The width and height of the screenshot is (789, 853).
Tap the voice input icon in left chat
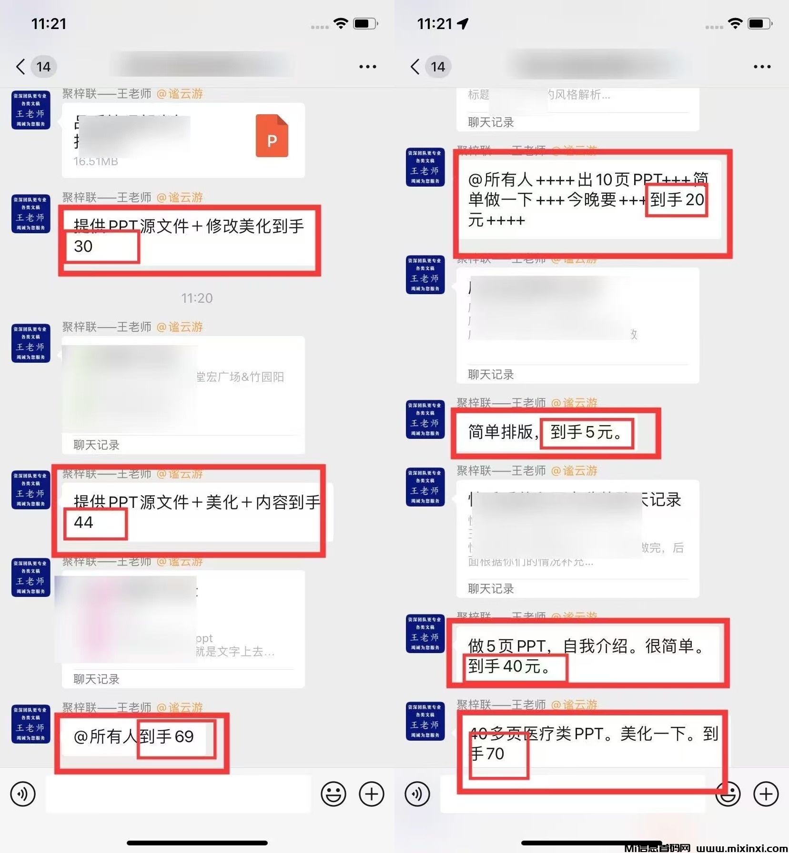(x=23, y=793)
